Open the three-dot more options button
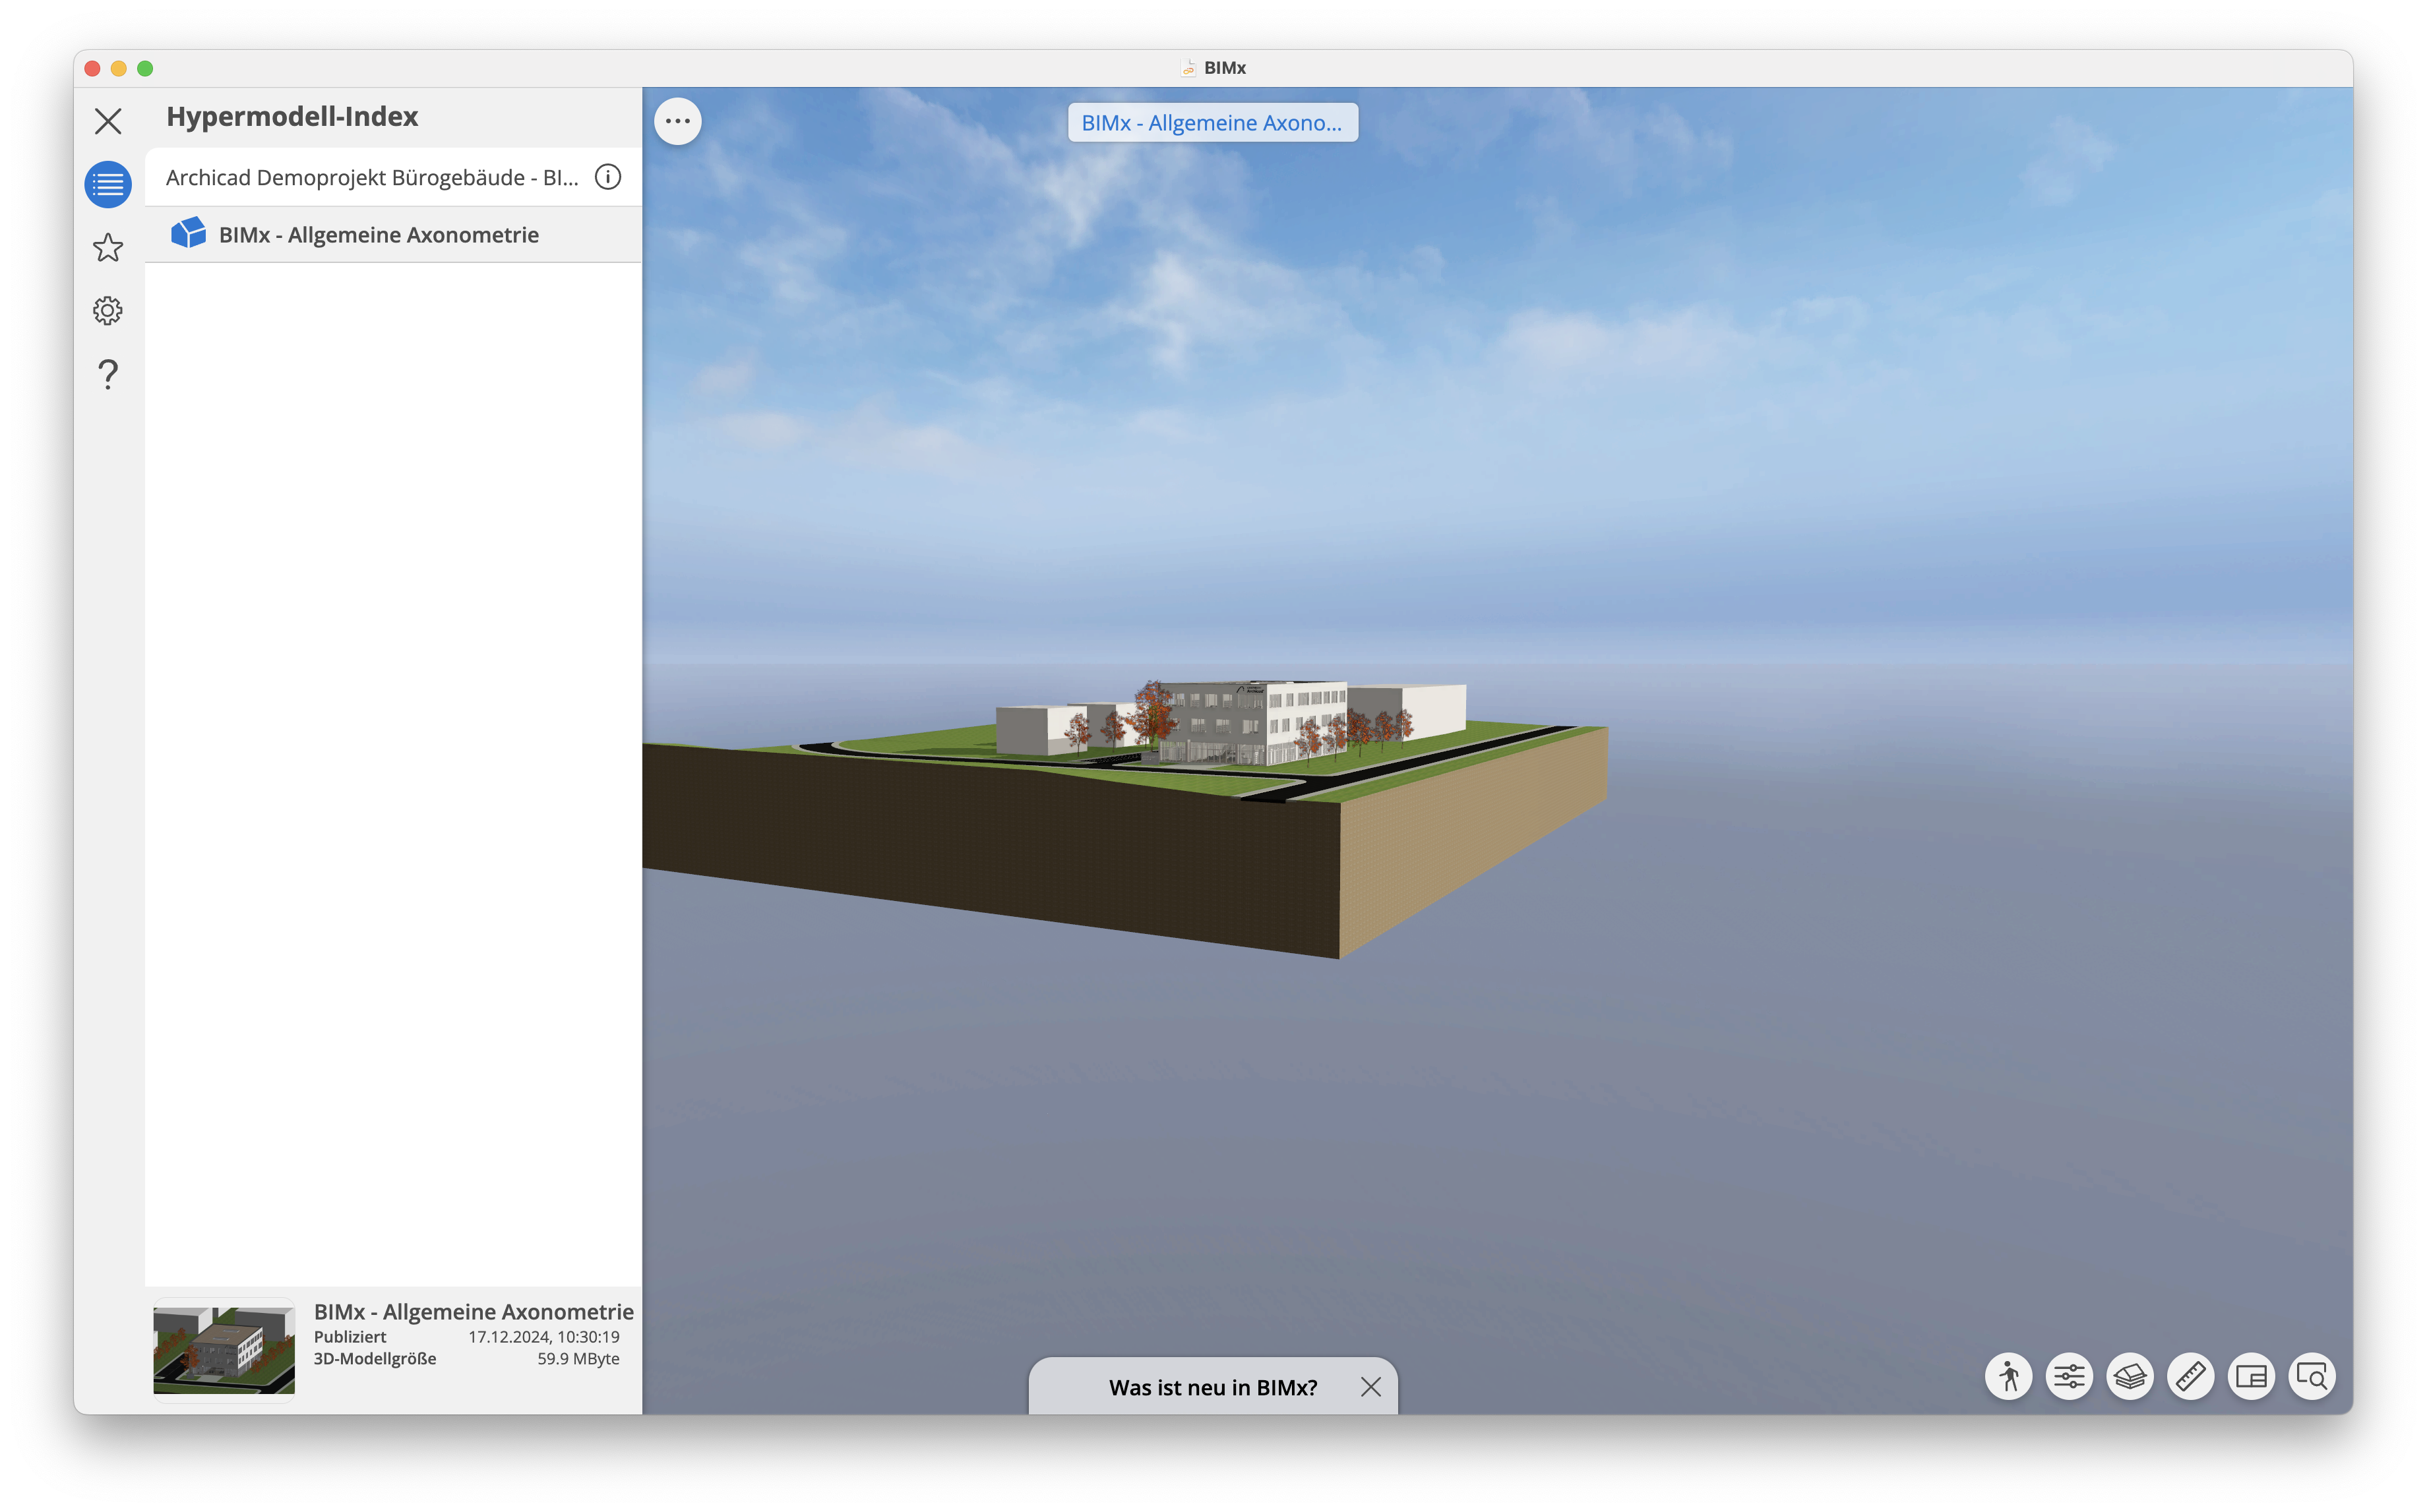The width and height of the screenshot is (2427, 1512). tap(677, 121)
